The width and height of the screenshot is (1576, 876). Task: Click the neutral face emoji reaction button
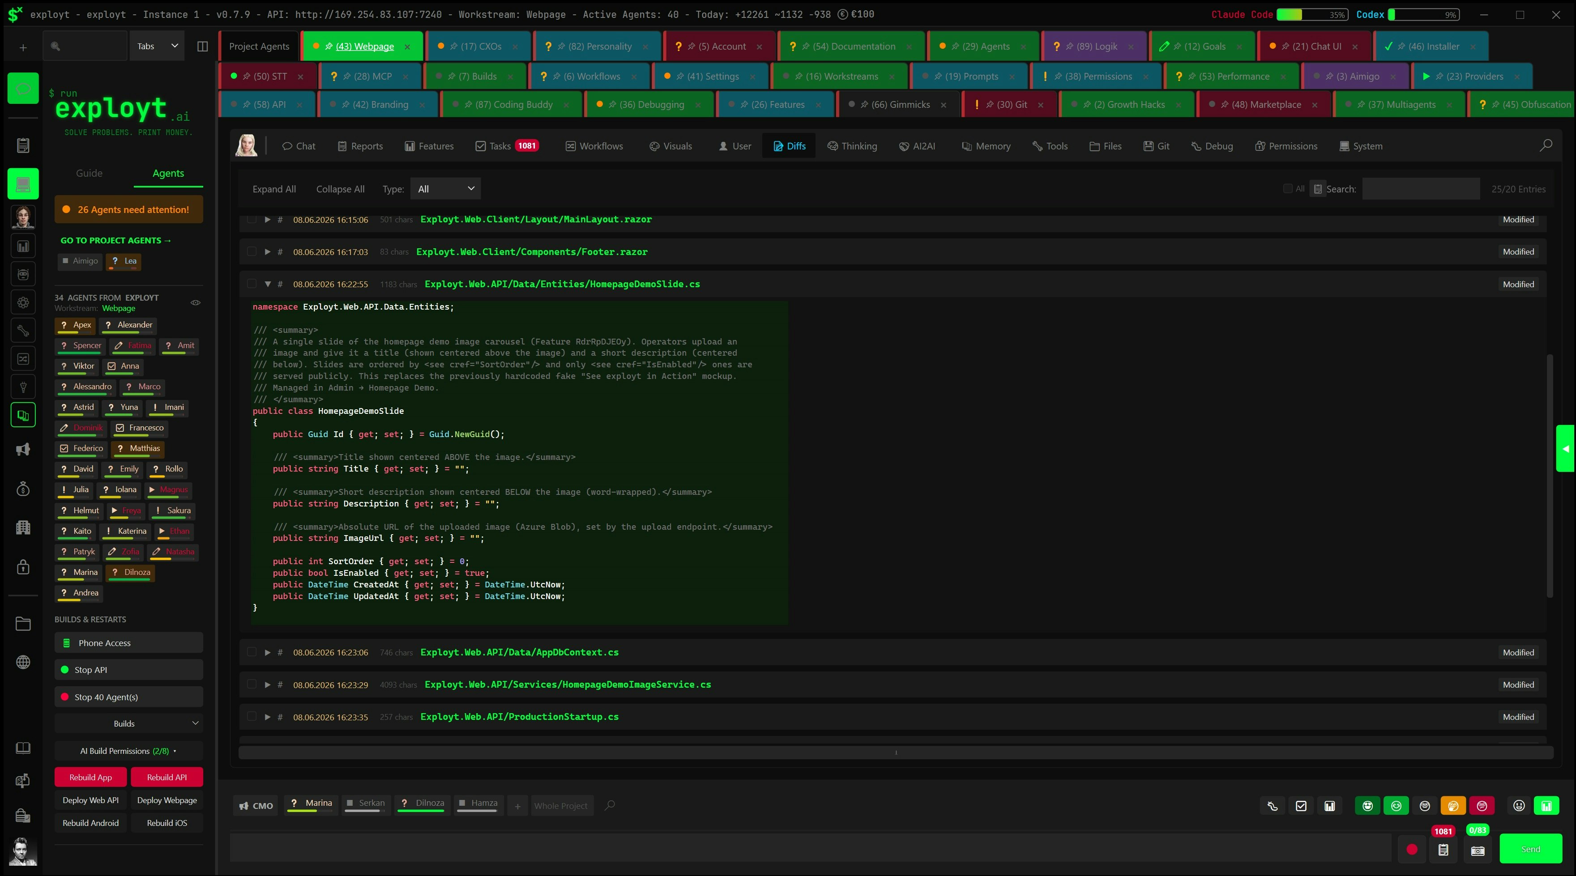click(x=1425, y=806)
